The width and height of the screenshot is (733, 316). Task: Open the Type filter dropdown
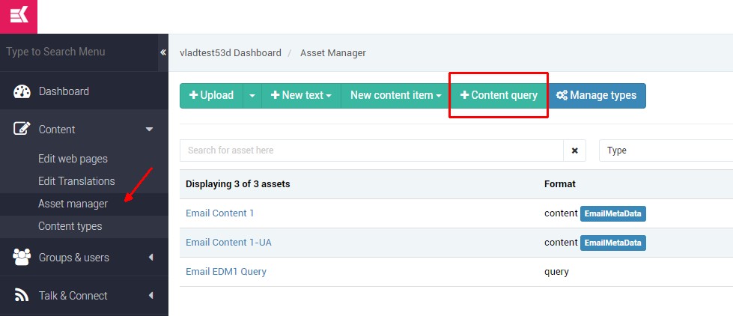(x=666, y=151)
